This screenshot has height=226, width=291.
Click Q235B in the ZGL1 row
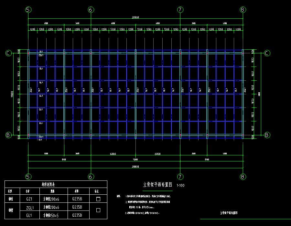click(77, 207)
